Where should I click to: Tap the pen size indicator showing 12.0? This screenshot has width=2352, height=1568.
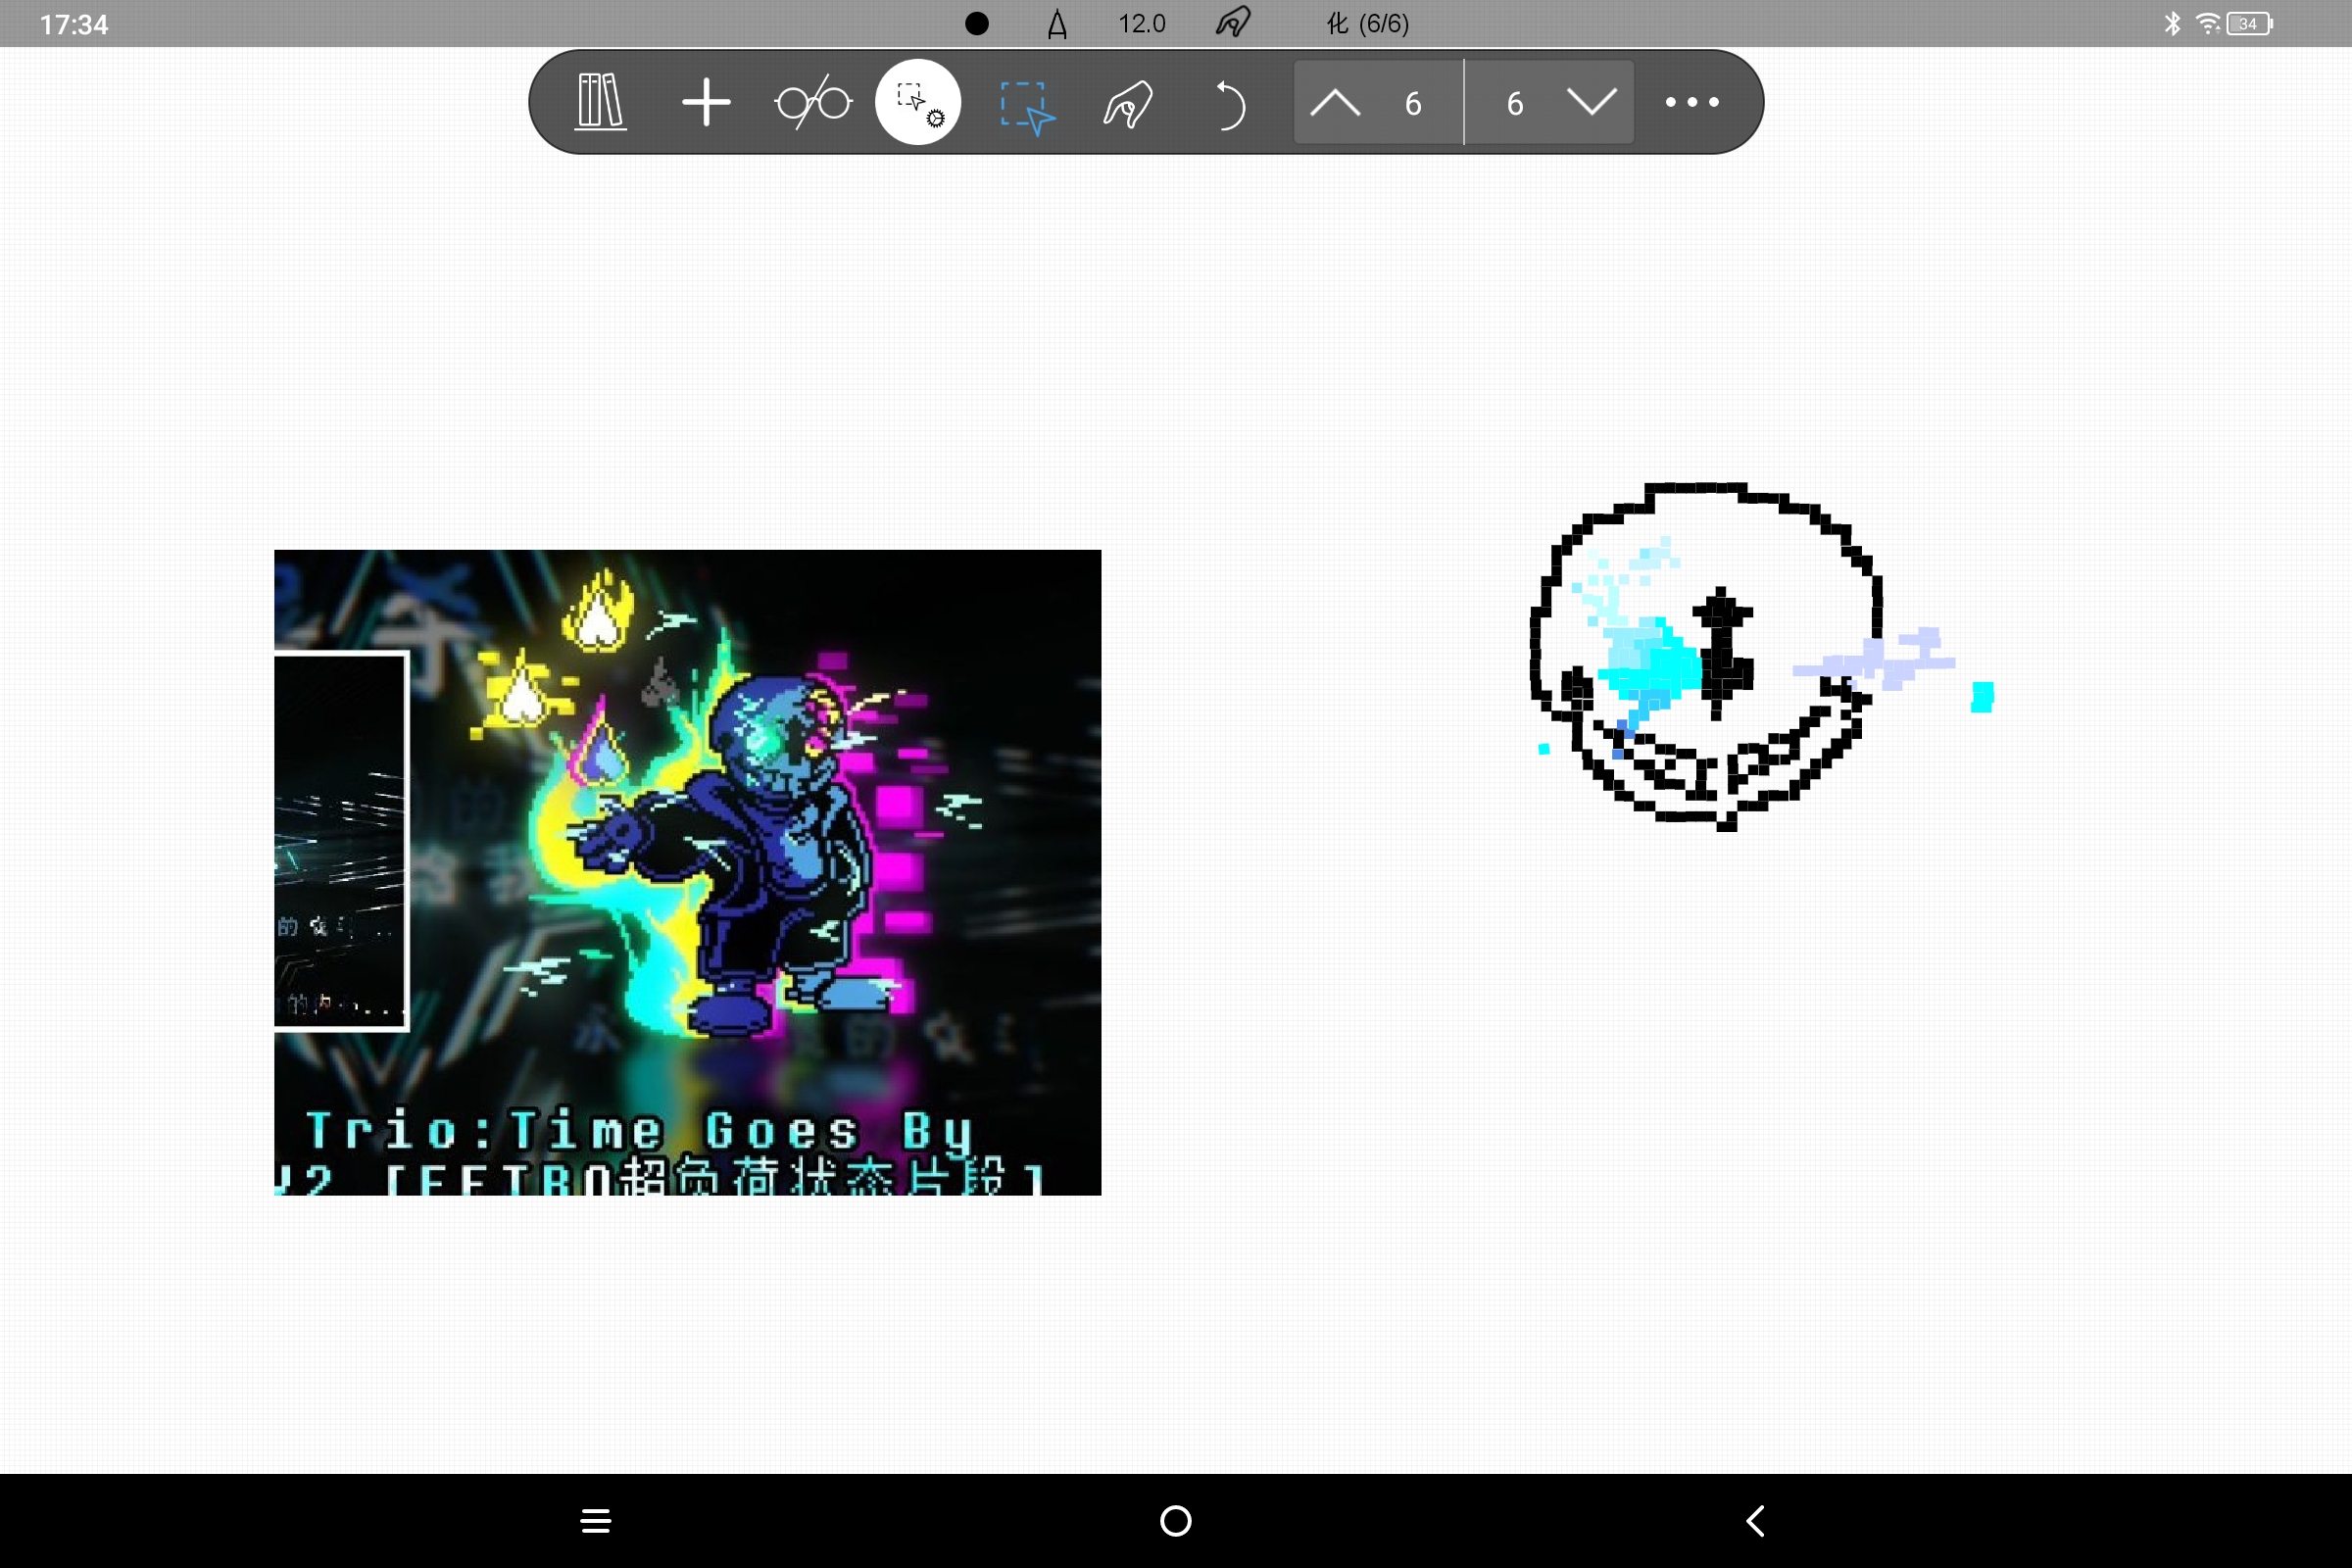pyautogui.click(x=1140, y=22)
